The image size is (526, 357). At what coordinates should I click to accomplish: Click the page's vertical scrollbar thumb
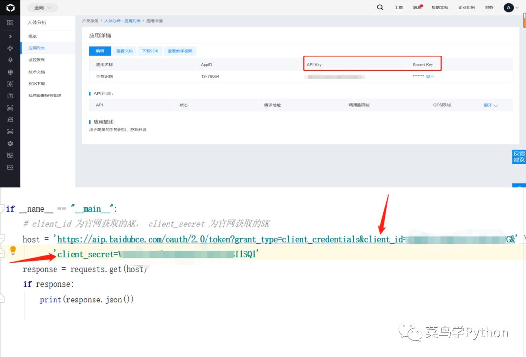click(524, 20)
